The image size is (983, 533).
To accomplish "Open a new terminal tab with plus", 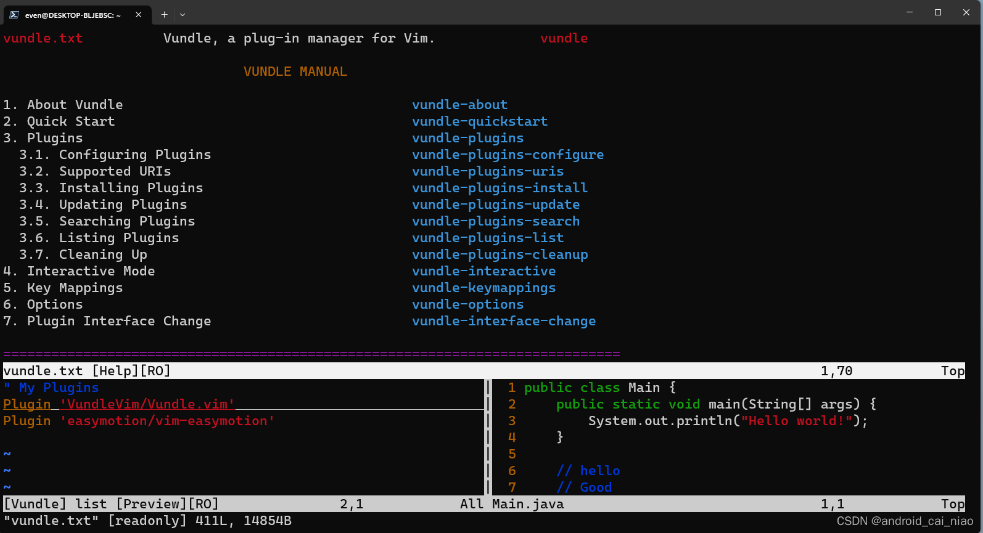I will 165,15.
